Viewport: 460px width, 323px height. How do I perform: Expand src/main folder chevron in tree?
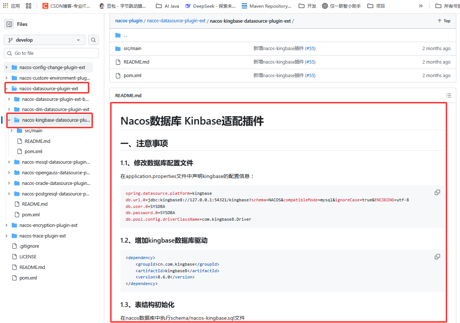coord(12,130)
